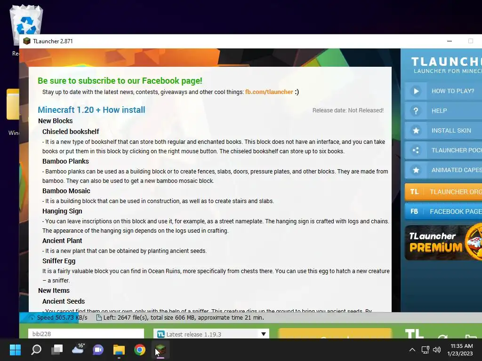
Task: Click the download speed icon in status bar
Action: (32, 318)
